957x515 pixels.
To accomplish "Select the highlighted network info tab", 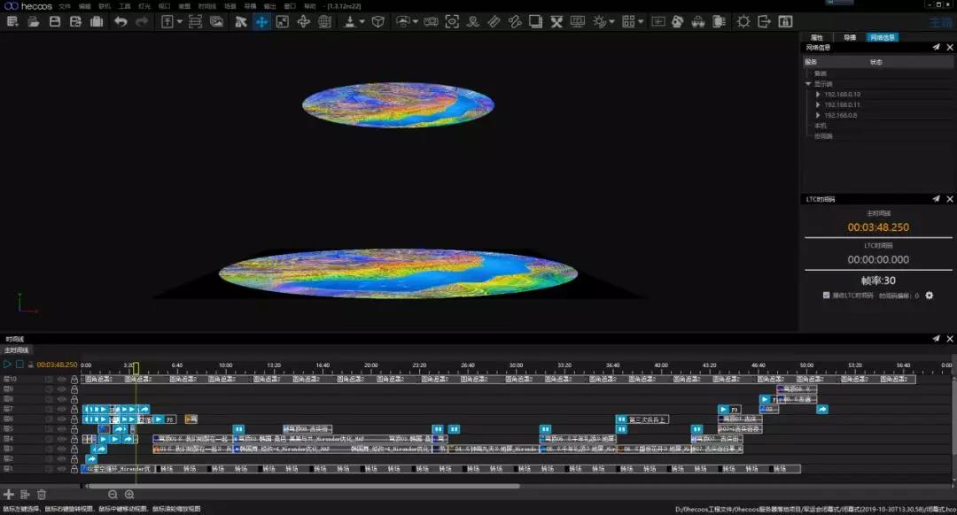I will pyautogui.click(x=883, y=38).
